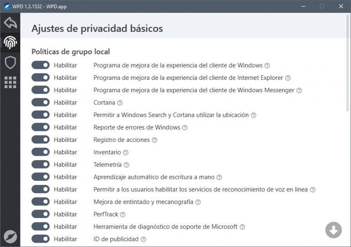Toggle the Inventario switch
The height and width of the screenshot is (247, 351).
pos(40,152)
